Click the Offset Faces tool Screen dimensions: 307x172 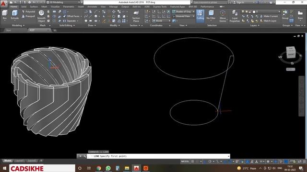click(x=71, y=16)
